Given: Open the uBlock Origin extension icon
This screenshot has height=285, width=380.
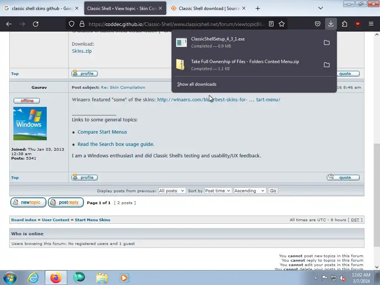Looking at the screenshot, I should point(357,24).
